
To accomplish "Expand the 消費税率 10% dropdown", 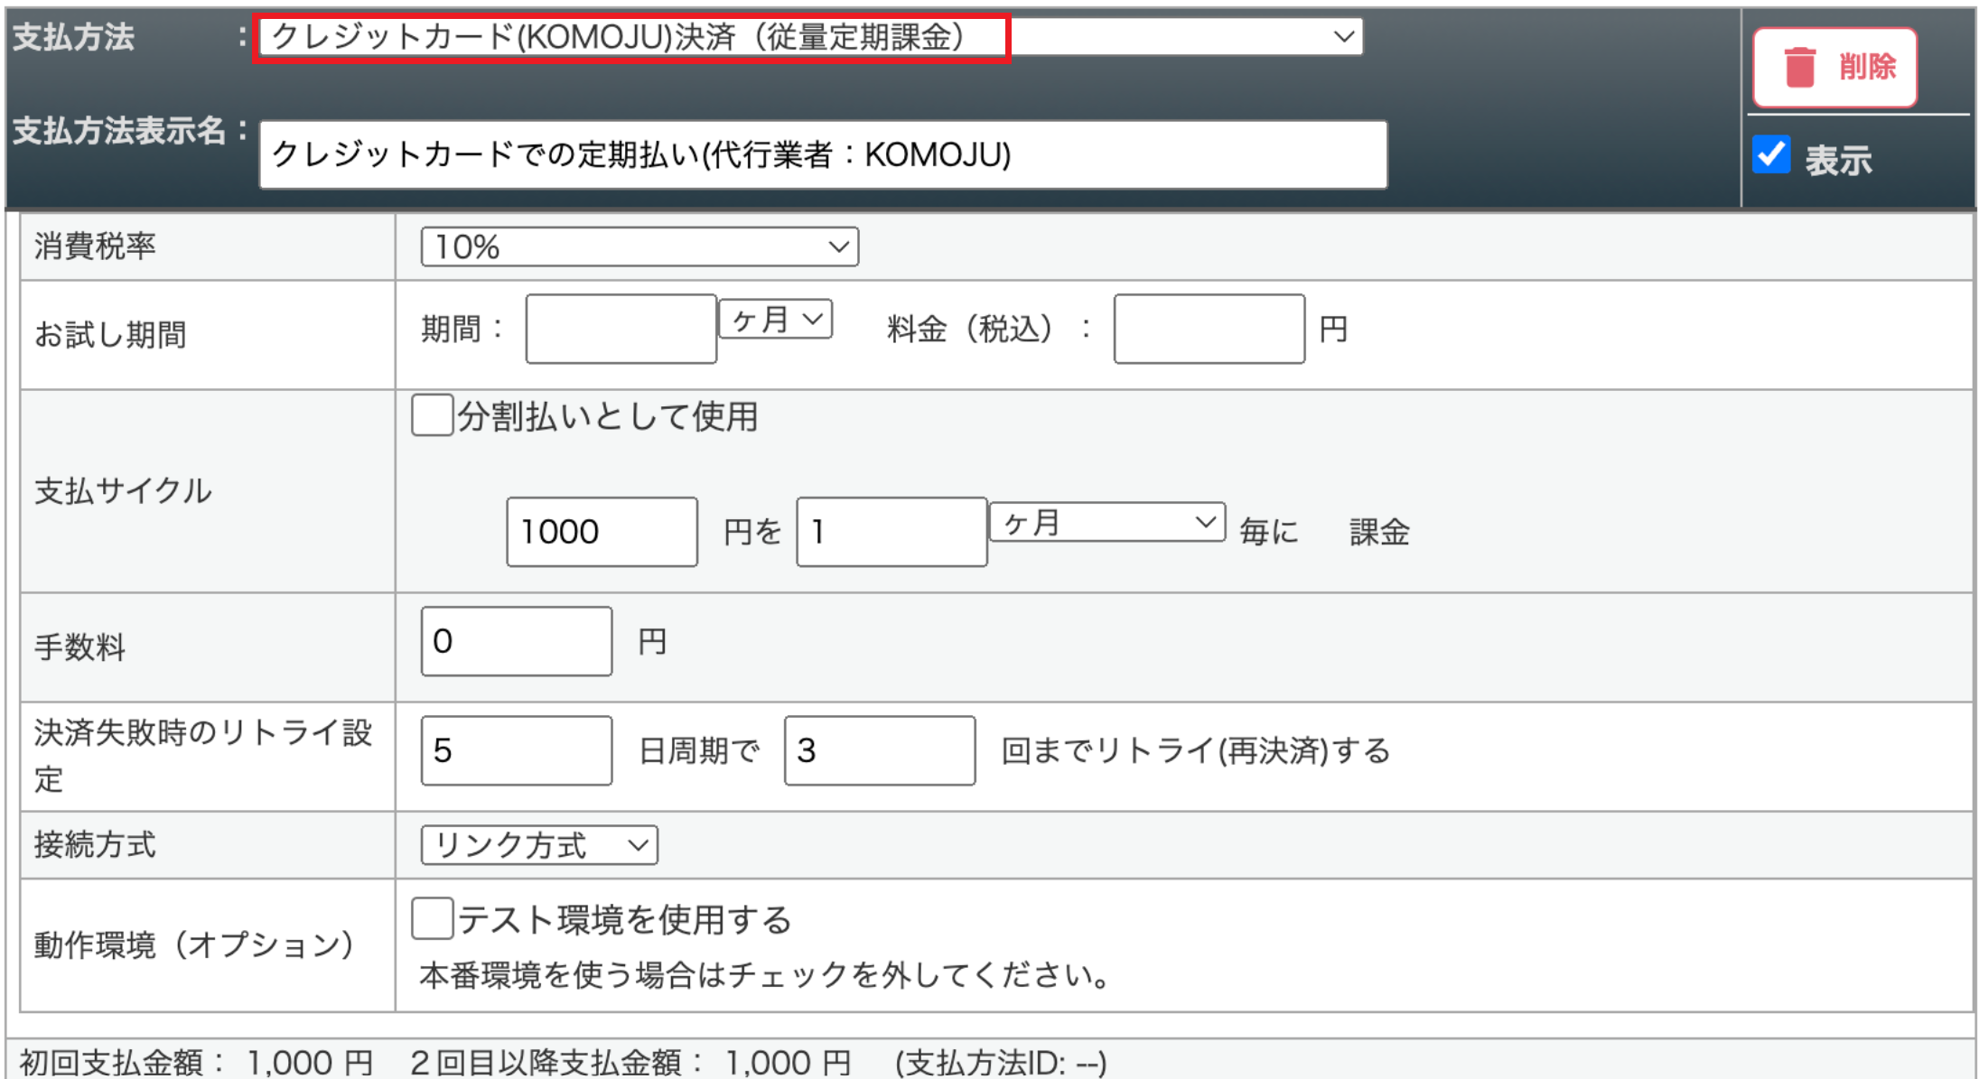I will point(639,246).
